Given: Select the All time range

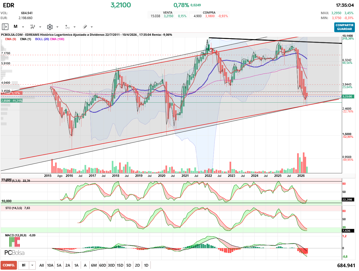Looking at the screenshot, I should tap(41, 265).
